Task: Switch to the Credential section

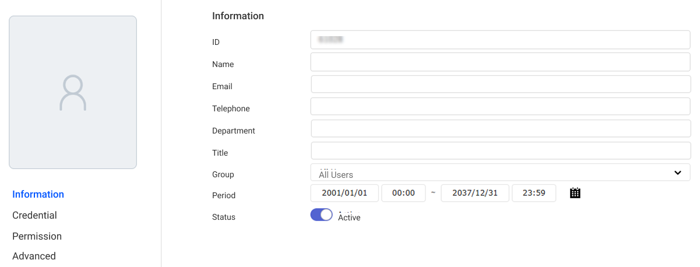Action: tap(34, 215)
